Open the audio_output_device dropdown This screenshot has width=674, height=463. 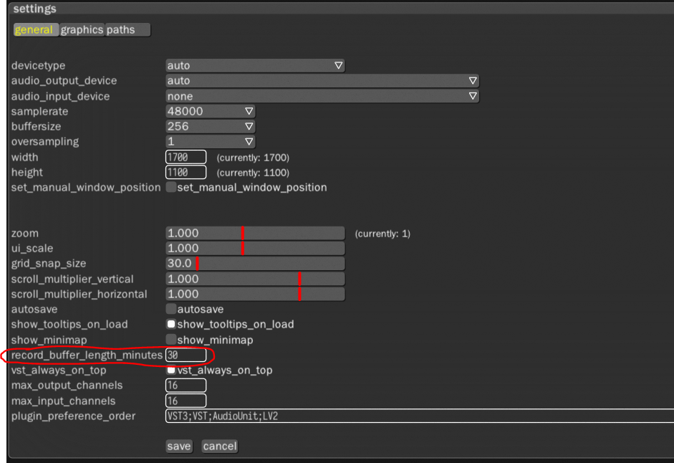click(x=322, y=80)
